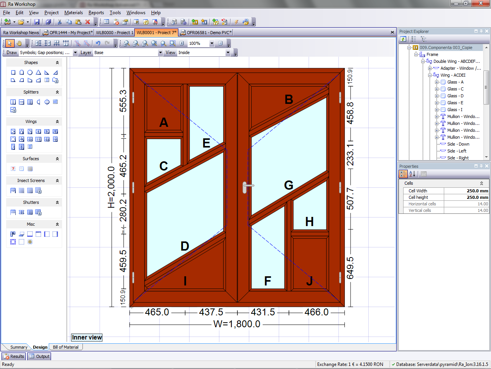
Task: Open the Draw options dropdown
Action: pos(75,52)
